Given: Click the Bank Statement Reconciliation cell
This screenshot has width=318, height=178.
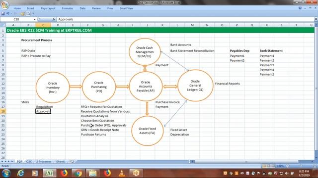Looking at the screenshot, I should [192, 51].
